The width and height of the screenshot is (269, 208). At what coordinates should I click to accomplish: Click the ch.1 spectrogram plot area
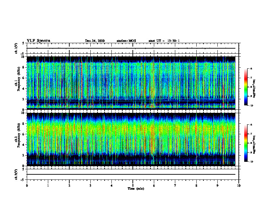pyautogui.click(x=131, y=83)
